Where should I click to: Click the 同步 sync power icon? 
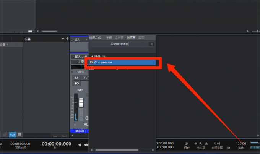point(186,144)
